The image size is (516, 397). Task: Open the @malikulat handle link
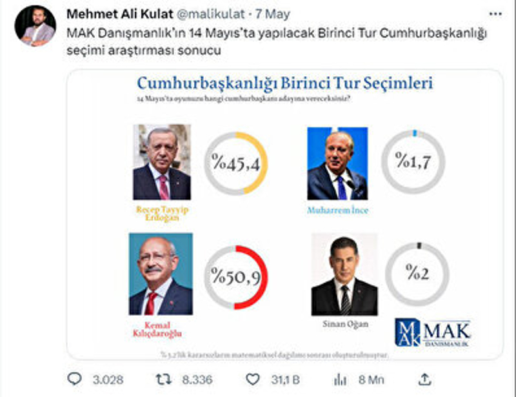click(x=211, y=14)
